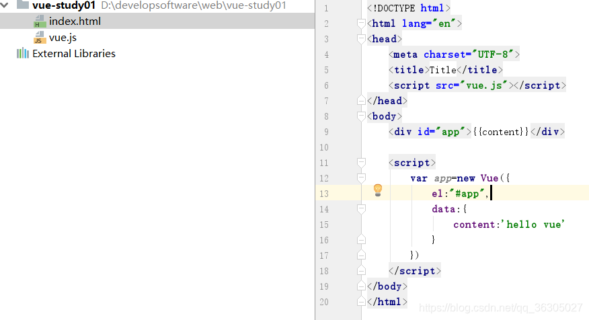Fold the head tag on line 3
Viewport: 589px width, 320px height.
[x=361, y=39]
